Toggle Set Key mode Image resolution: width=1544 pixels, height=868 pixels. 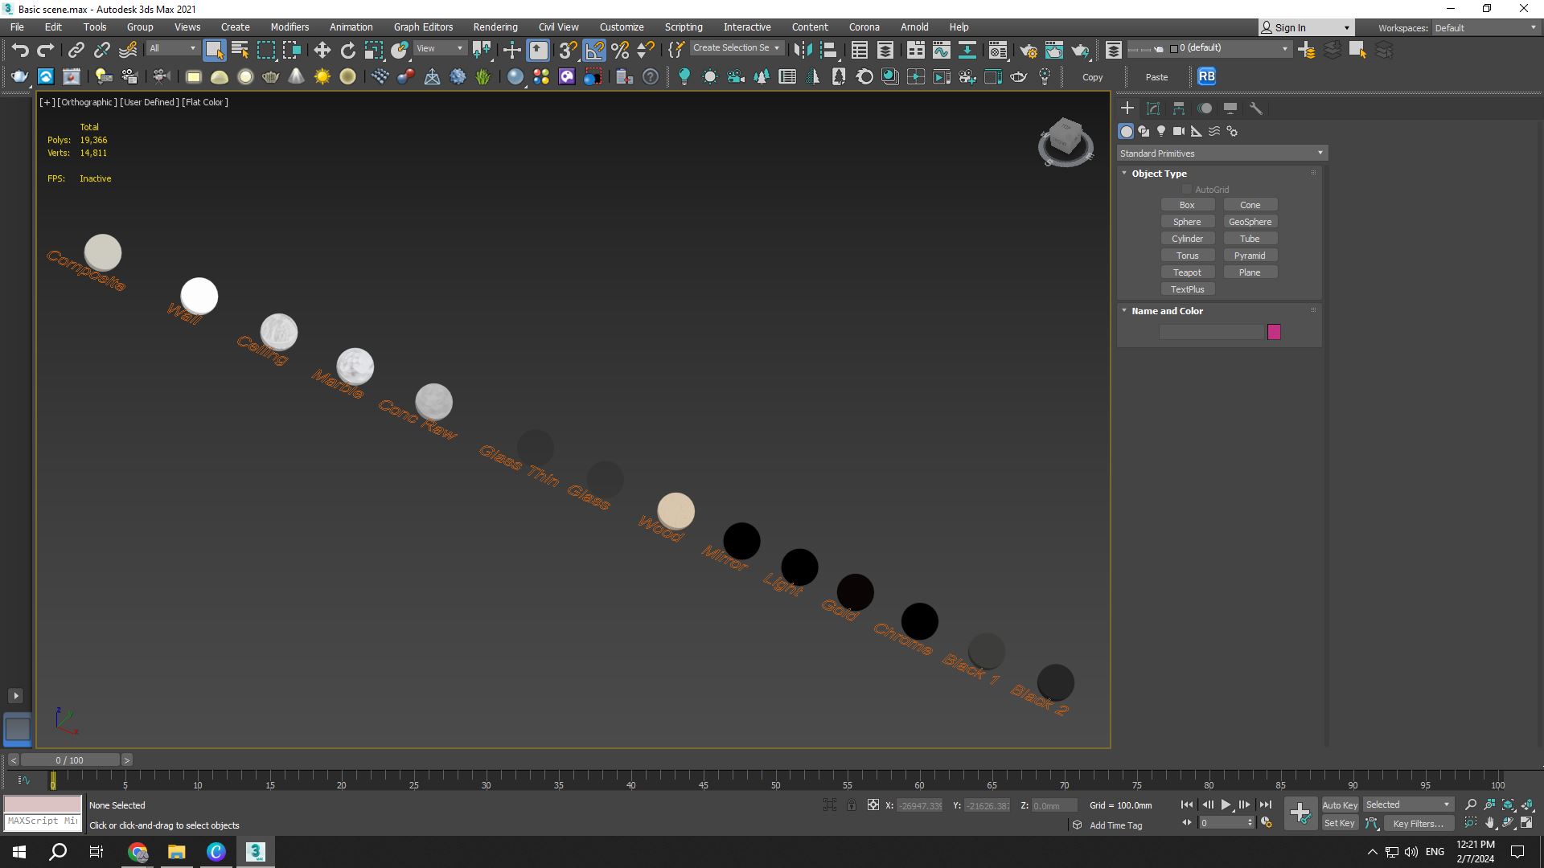coord(1339,823)
